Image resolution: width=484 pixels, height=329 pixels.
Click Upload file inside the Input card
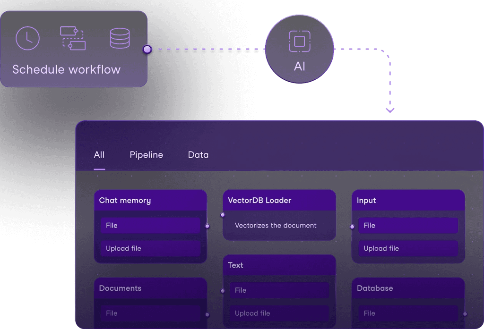pyautogui.click(x=408, y=248)
